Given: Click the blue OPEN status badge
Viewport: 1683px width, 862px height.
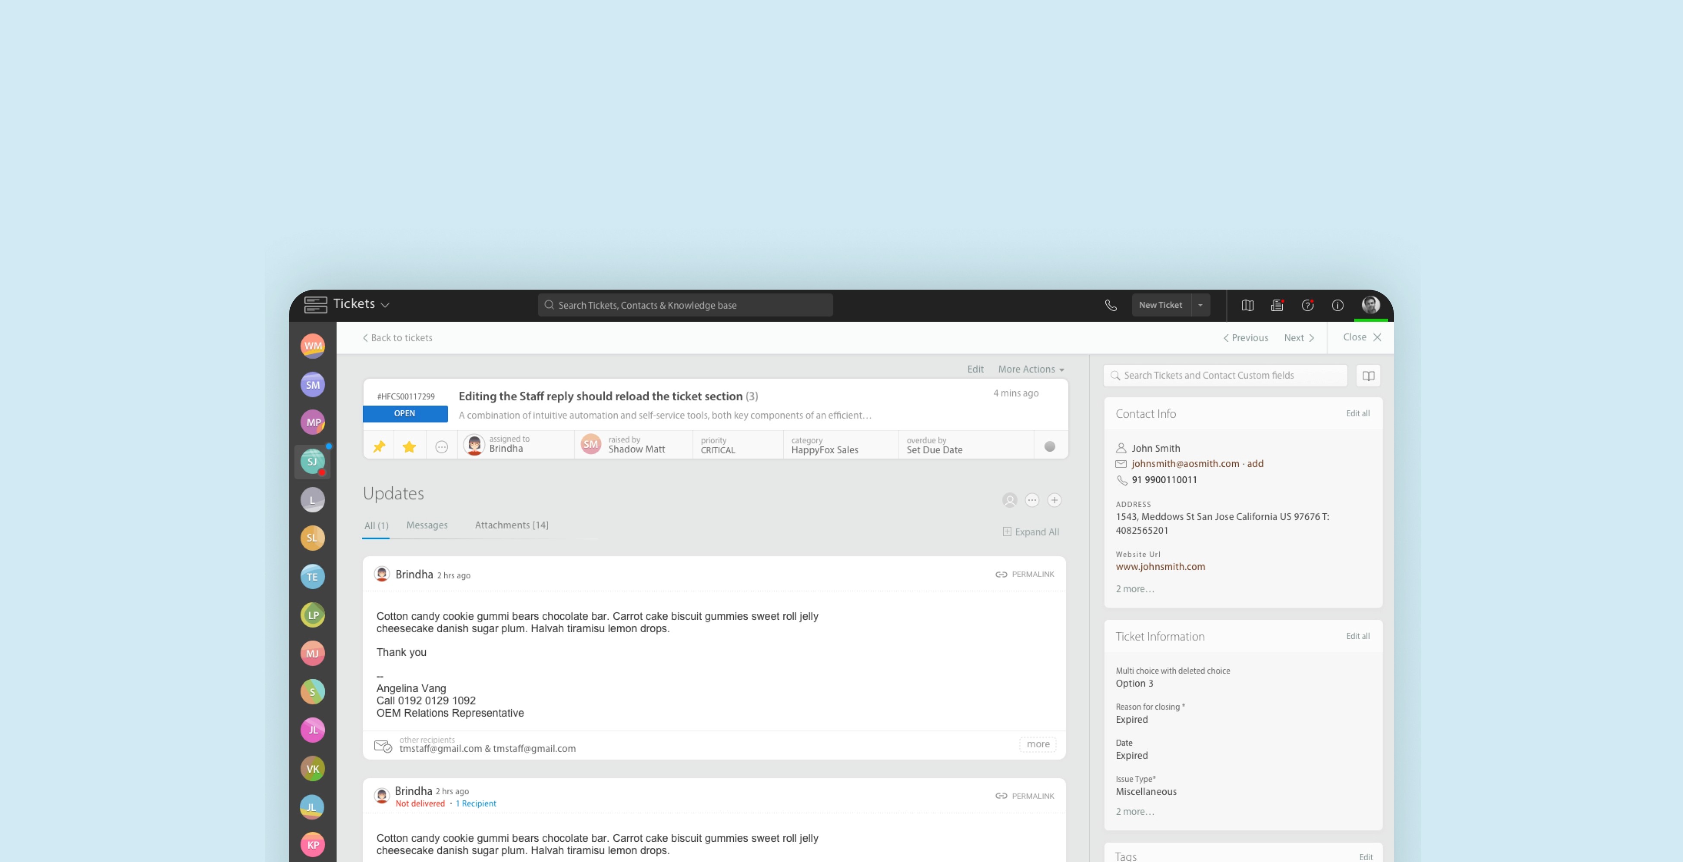Looking at the screenshot, I should click(x=405, y=414).
